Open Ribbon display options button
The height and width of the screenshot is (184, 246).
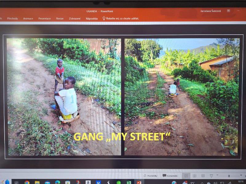(x=228, y=11)
